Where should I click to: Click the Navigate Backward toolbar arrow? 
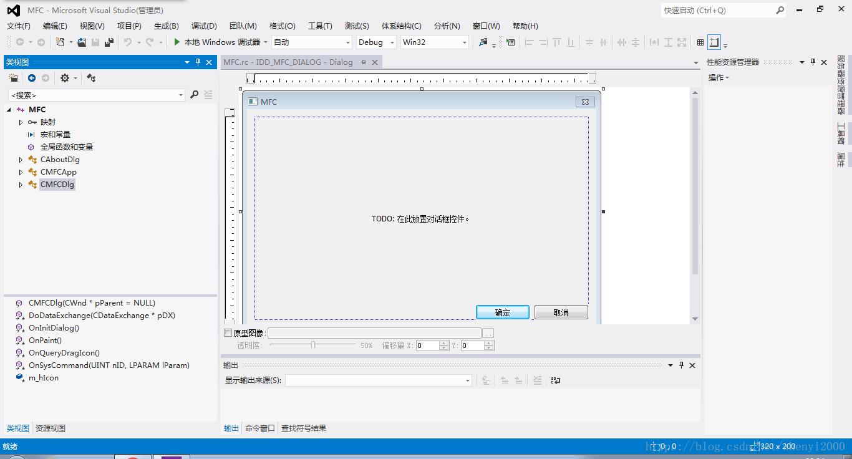20,42
